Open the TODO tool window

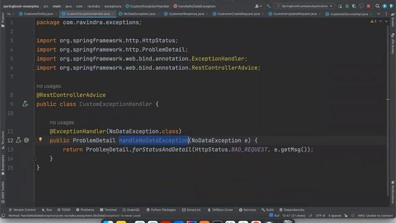[64, 210]
